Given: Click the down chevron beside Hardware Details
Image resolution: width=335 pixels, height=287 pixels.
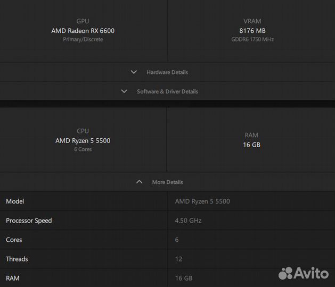Looking at the screenshot, I should (134, 72).
